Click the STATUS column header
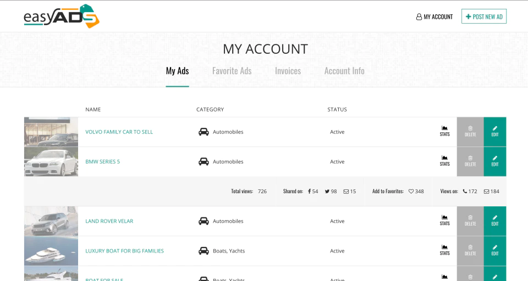The image size is (528, 281). tap(337, 110)
